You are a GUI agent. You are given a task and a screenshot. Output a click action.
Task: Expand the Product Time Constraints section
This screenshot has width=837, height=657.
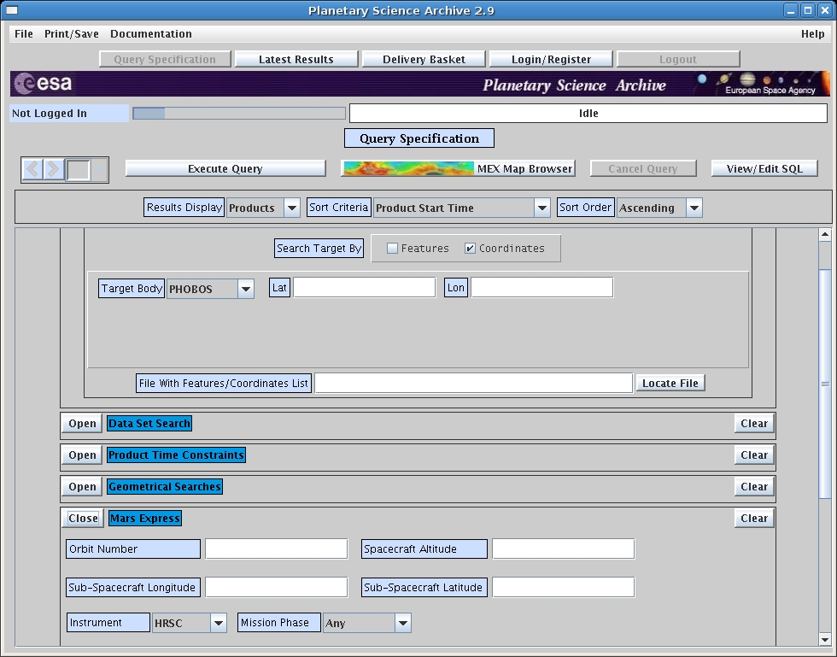click(x=82, y=455)
